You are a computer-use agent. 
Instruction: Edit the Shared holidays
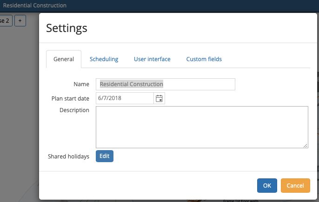[x=105, y=156]
